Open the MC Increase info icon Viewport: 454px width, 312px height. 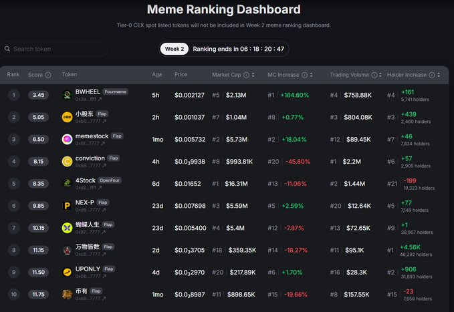tap(304, 75)
